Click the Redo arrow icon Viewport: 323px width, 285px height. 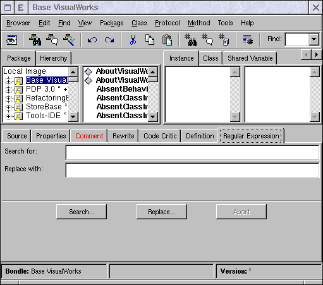(x=109, y=40)
